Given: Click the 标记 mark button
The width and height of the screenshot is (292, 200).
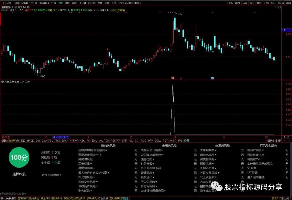Looking at the screenshot, I should click(x=274, y=3).
